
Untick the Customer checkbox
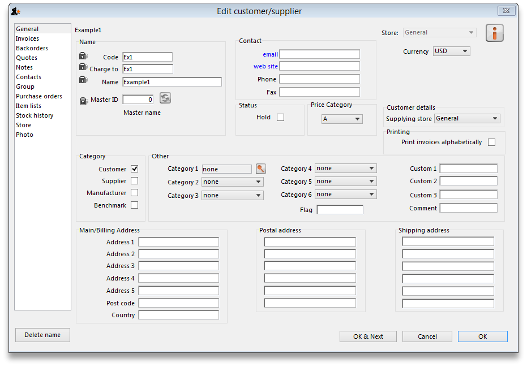[x=134, y=169]
